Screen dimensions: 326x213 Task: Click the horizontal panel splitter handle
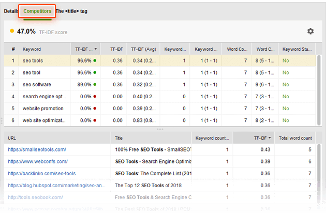click(160, 129)
